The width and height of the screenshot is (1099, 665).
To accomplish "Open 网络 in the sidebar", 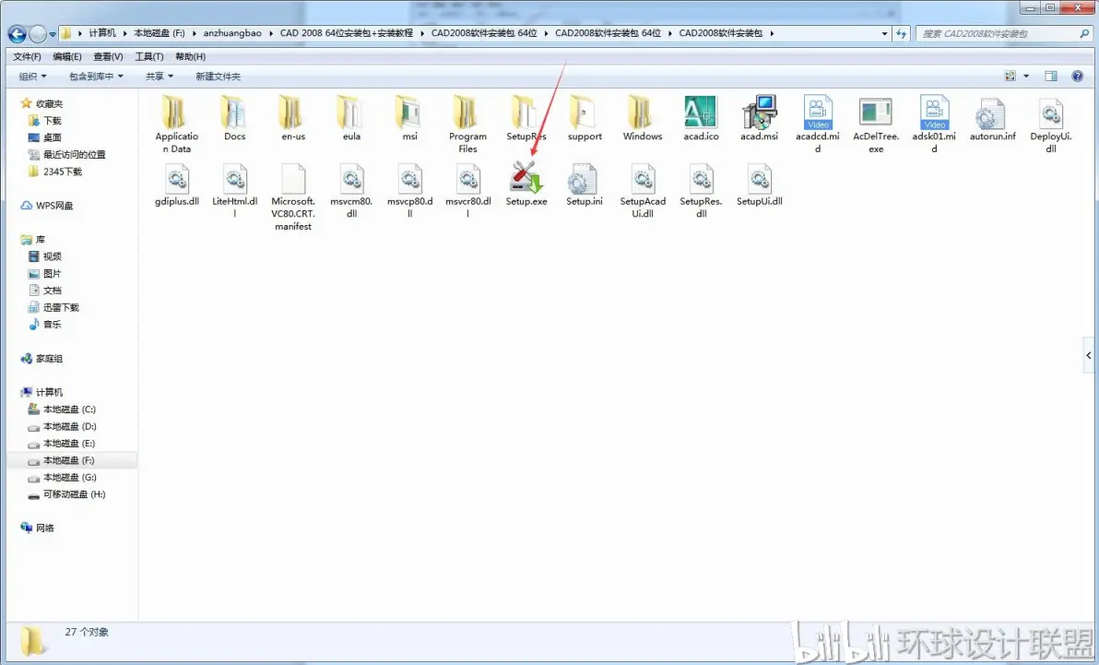I will pyautogui.click(x=44, y=528).
